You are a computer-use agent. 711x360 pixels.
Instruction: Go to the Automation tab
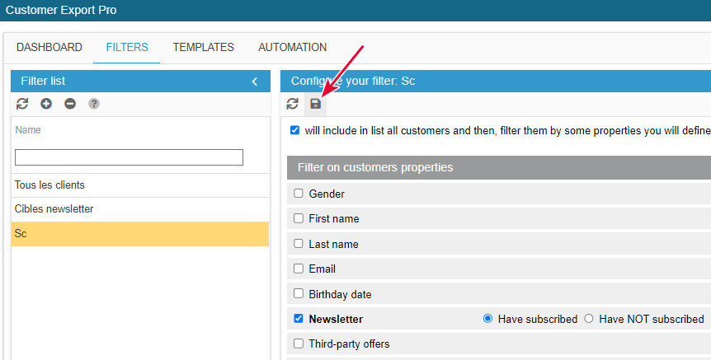coord(292,48)
